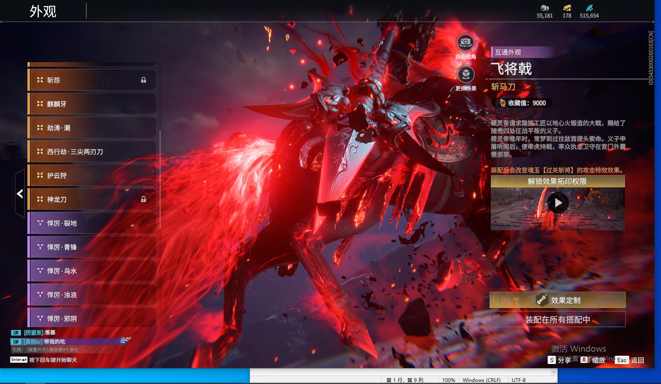Open the 效果定制 effect customization
Image resolution: width=661 pixels, height=384 pixels.
pyautogui.click(x=558, y=300)
